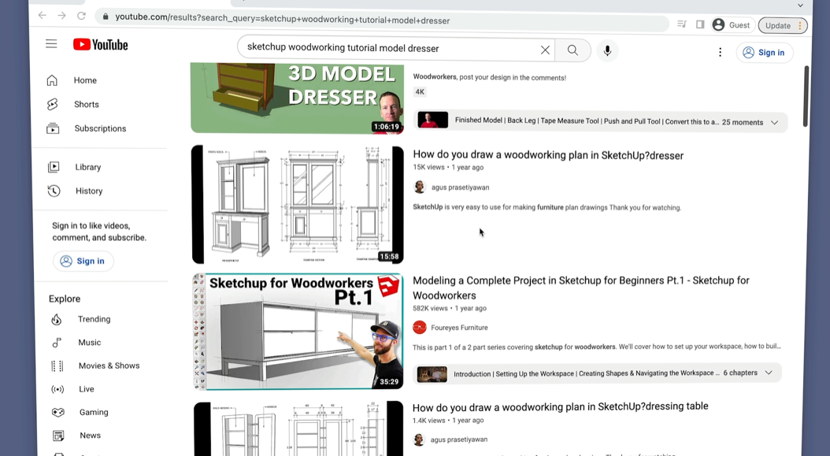Click the page vertical scrollbar

[x=805, y=96]
